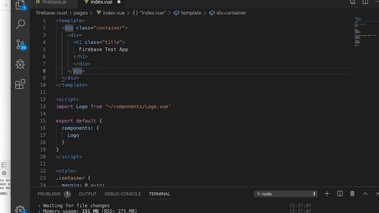
Task: Split the terminal panel
Action: tap(340, 193)
